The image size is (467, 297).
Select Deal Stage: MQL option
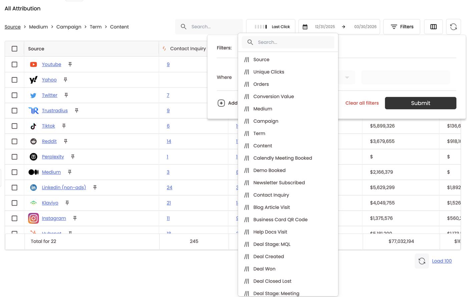[288, 244]
